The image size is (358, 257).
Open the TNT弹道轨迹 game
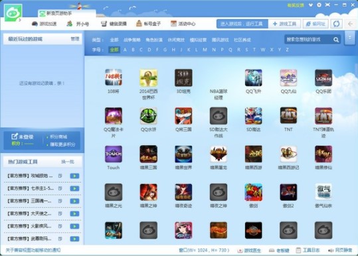pos(323,116)
